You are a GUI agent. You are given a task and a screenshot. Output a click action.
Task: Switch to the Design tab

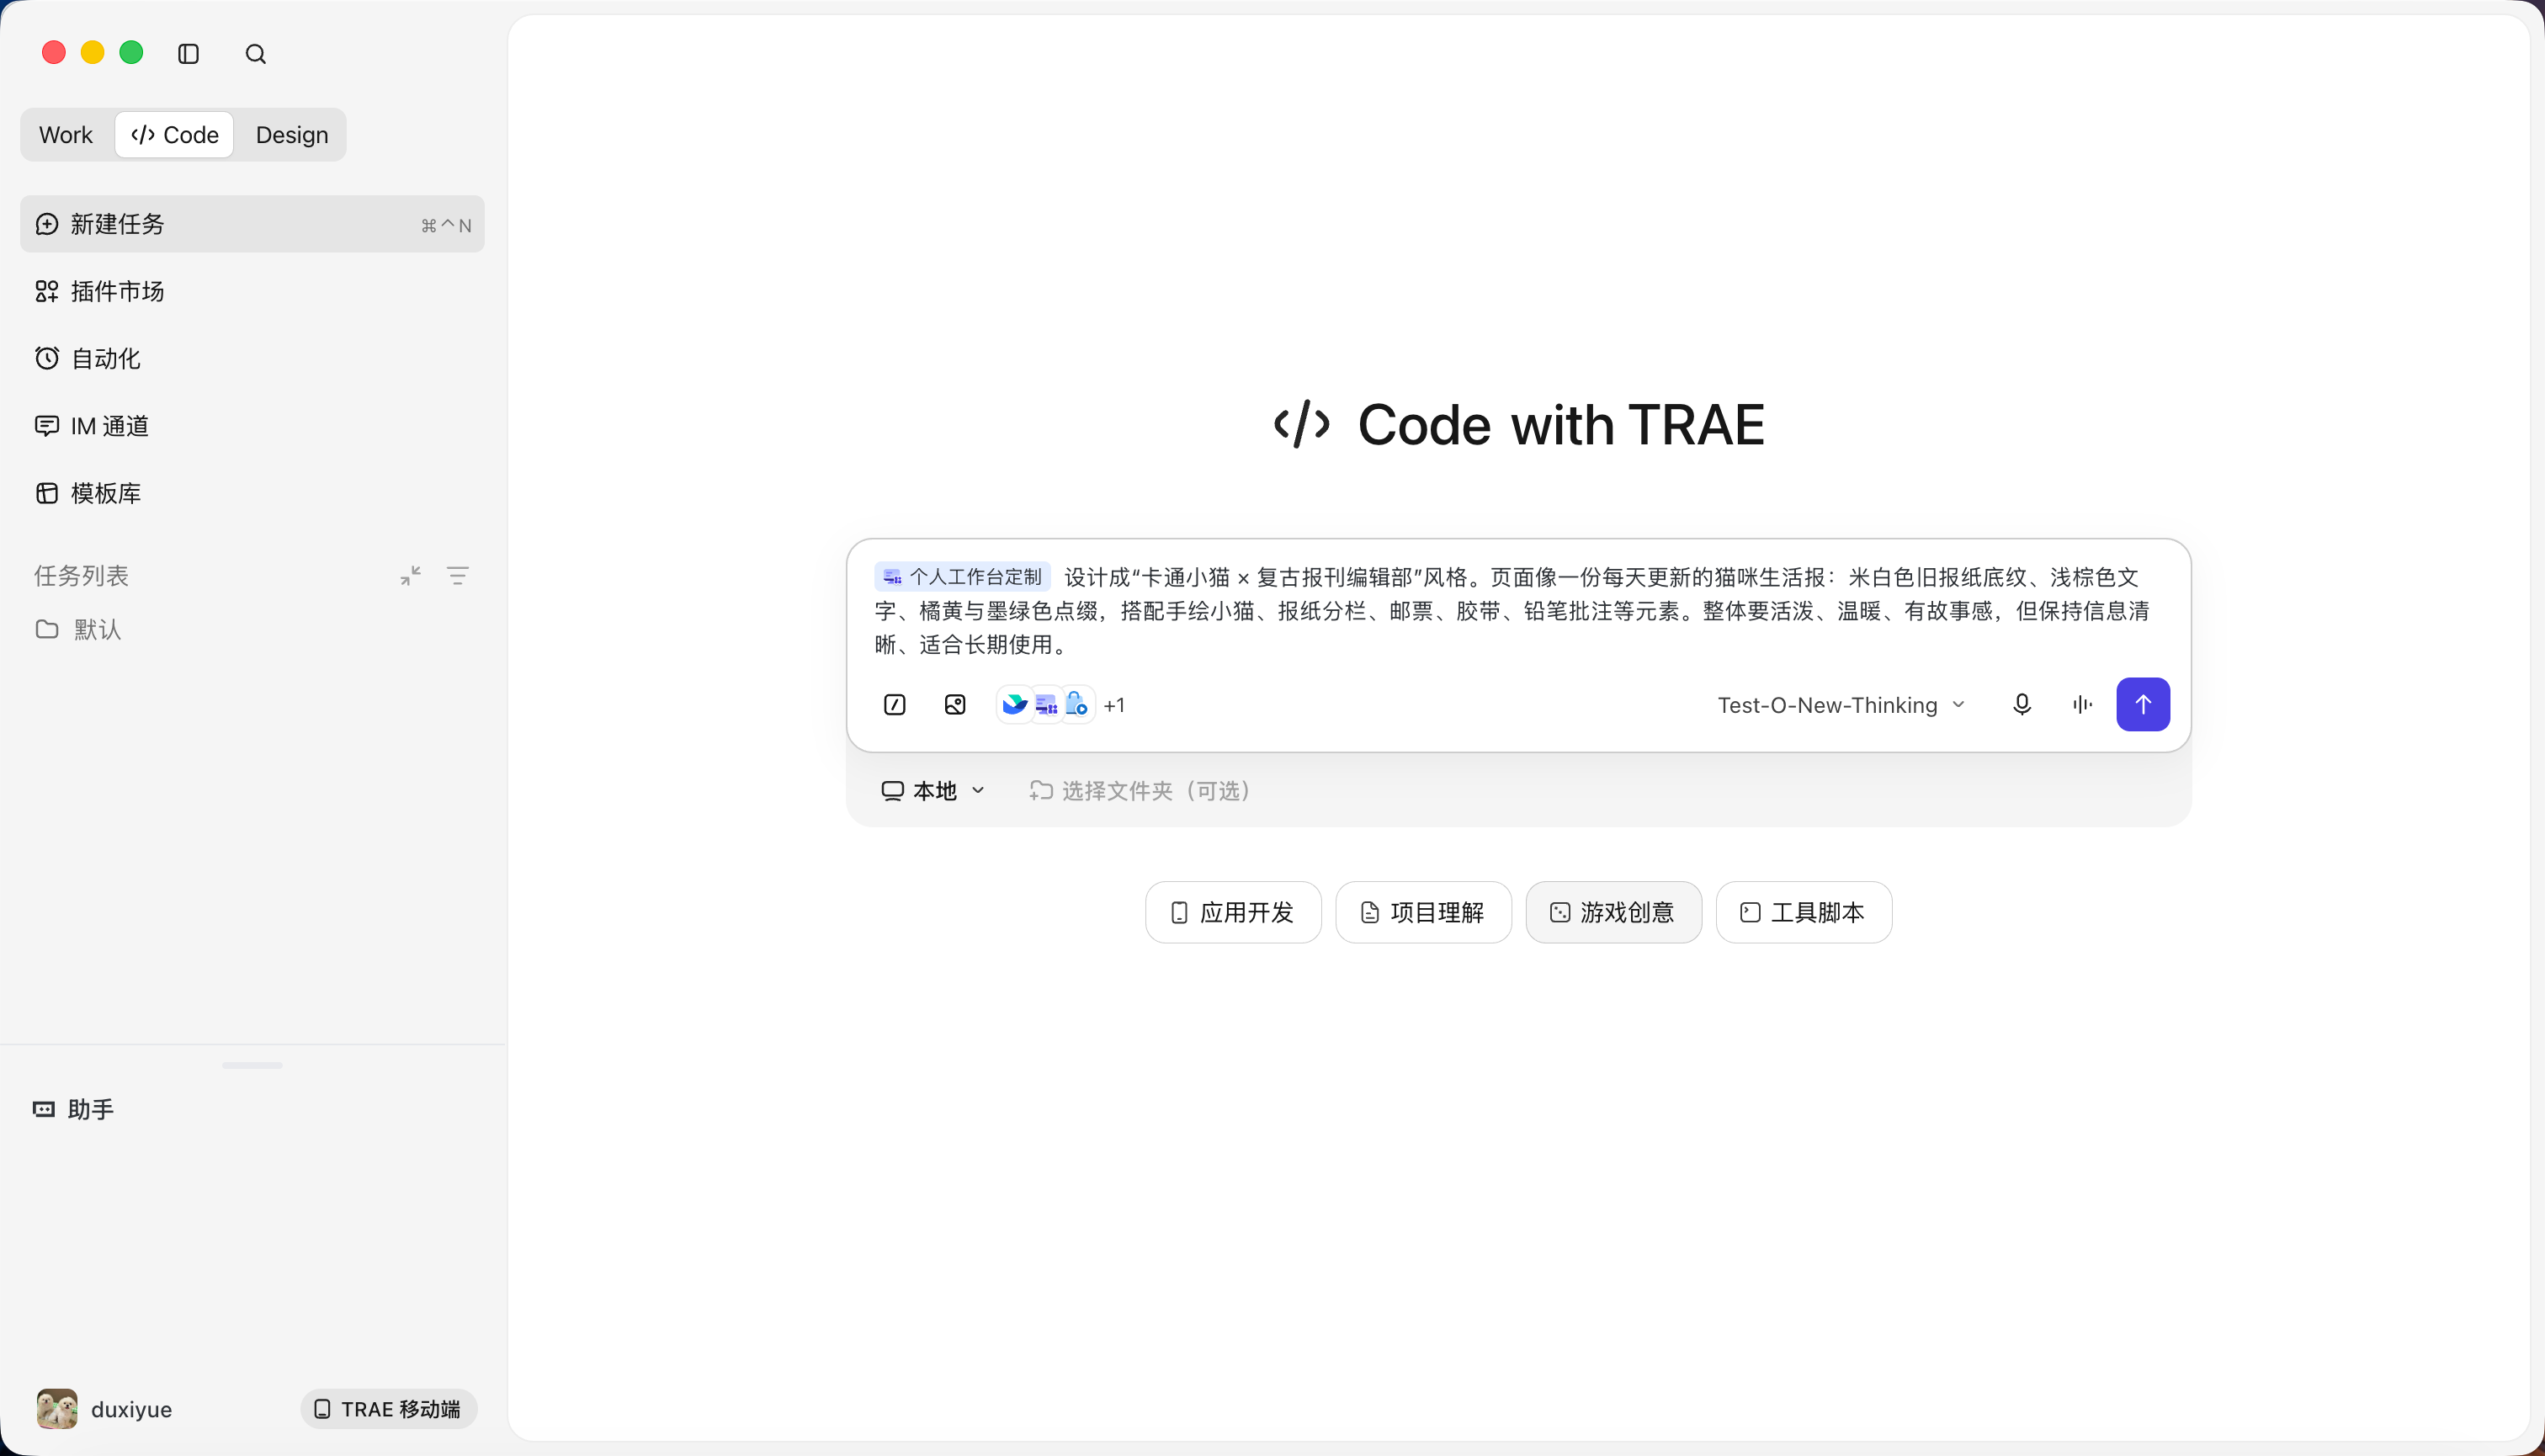tap(292, 135)
